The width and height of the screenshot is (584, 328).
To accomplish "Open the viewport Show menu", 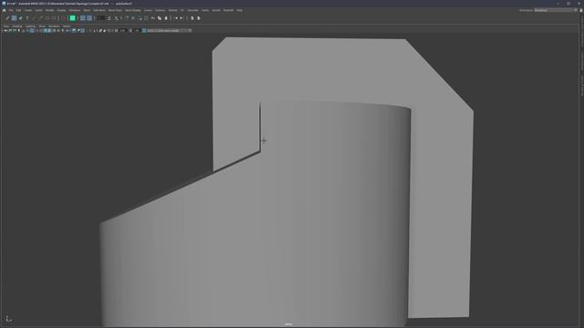I will coord(42,26).
